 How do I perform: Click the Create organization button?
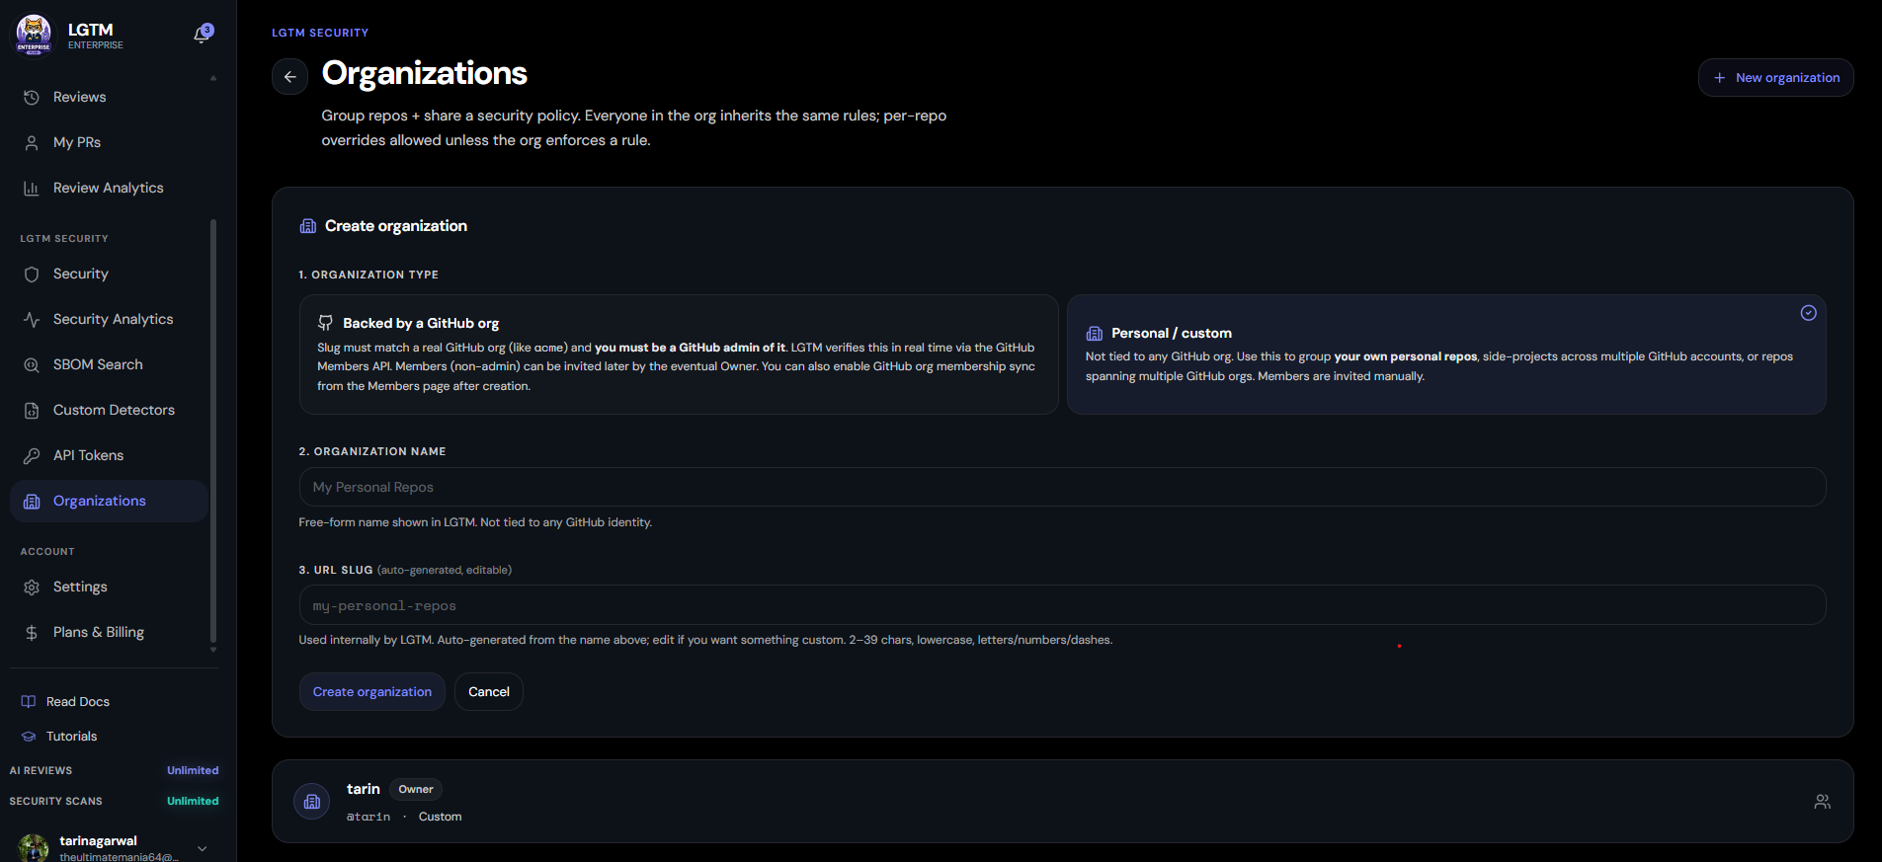(372, 692)
